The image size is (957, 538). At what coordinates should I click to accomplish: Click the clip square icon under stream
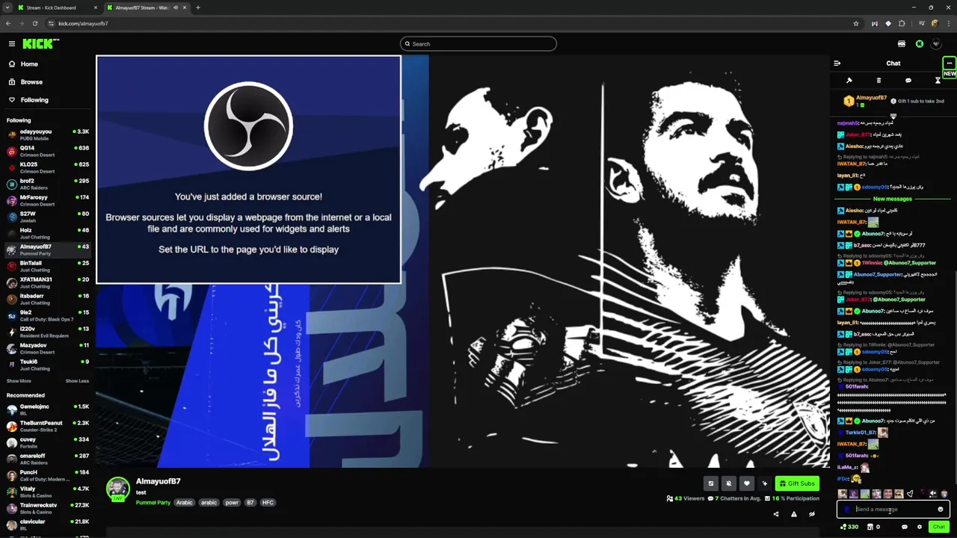pyautogui.click(x=710, y=483)
